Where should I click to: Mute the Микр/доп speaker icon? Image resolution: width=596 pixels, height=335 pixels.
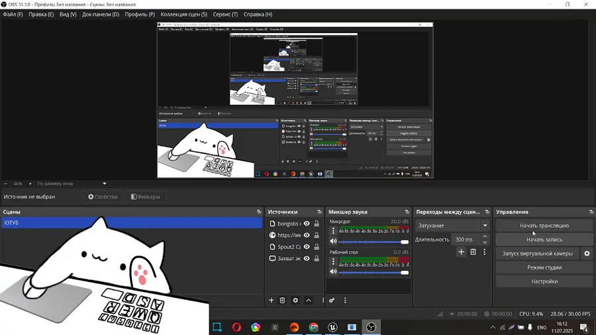333,241
